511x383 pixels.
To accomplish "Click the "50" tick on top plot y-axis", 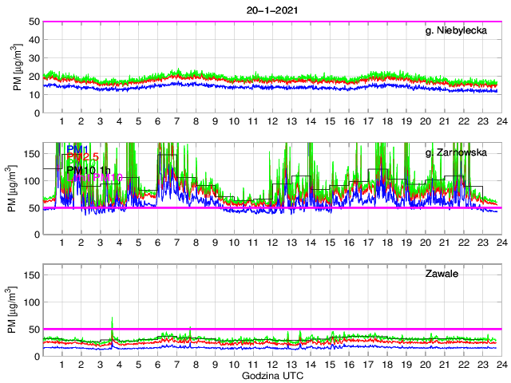I will pyautogui.click(x=34, y=22).
